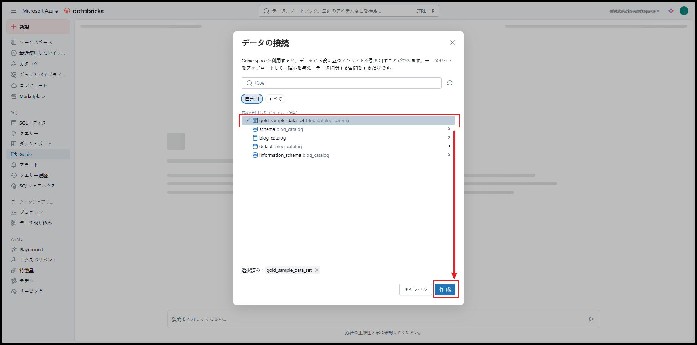This screenshot has width=697, height=345.
Task: Click the エクスペリメント flask icon
Action: coord(14,260)
